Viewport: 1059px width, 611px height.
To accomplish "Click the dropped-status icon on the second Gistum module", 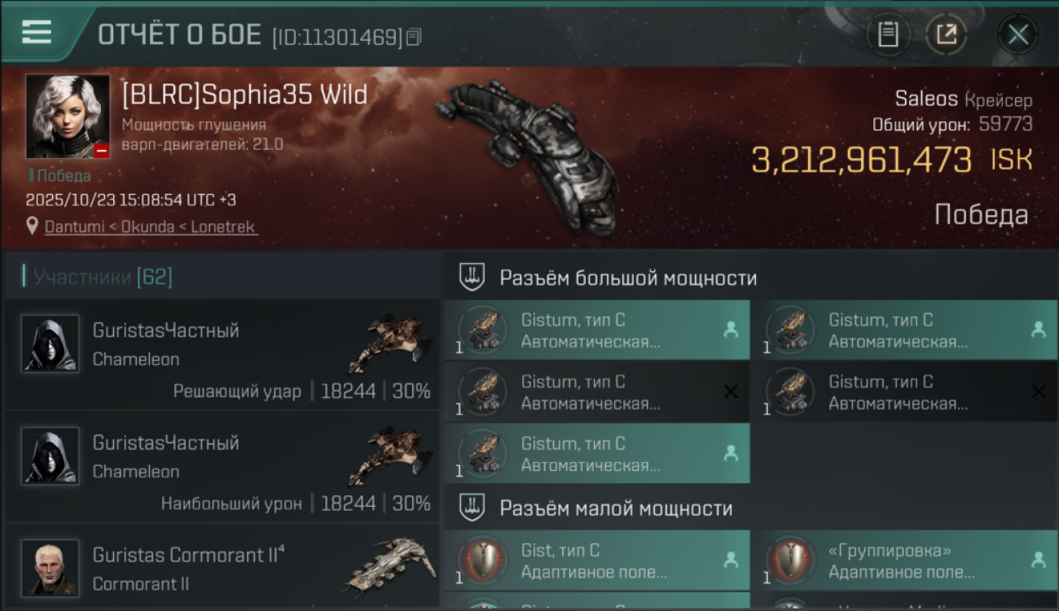I will pyautogui.click(x=1039, y=330).
